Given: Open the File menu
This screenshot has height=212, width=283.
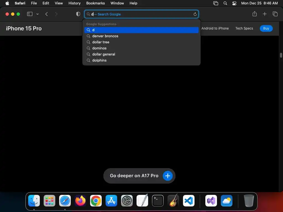Looking at the screenshot, I should (x=34, y=3).
